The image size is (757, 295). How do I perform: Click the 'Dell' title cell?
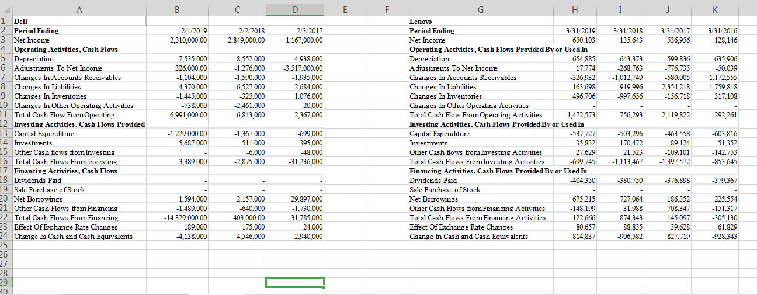(79, 21)
